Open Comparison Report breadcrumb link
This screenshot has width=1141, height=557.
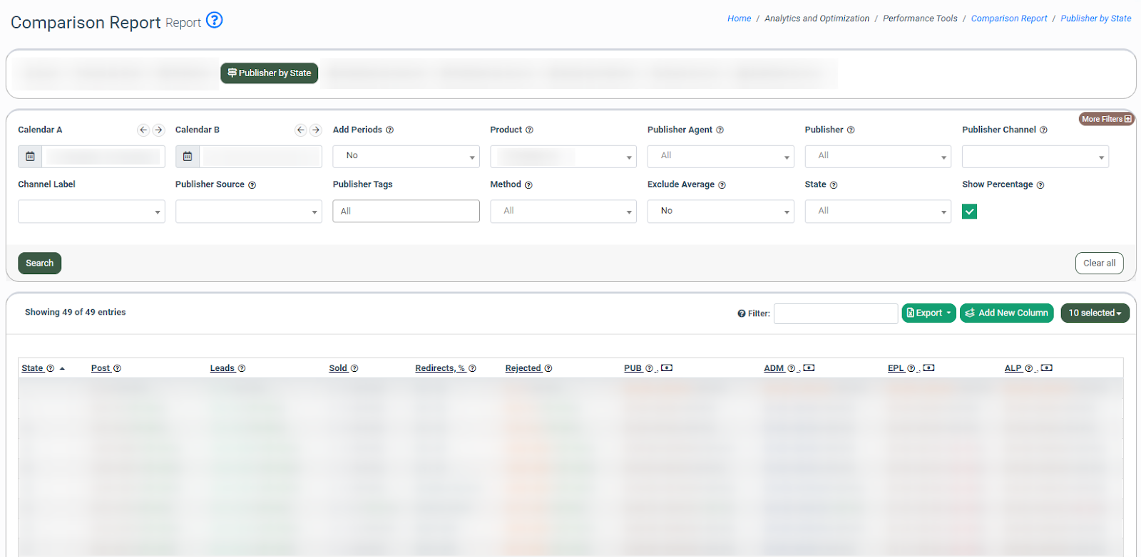click(1008, 19)
